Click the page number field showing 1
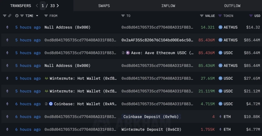 [43, 6]
